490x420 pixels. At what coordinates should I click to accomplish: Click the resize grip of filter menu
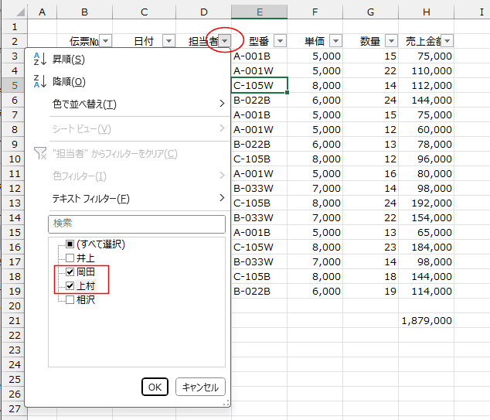pos(226,403)
